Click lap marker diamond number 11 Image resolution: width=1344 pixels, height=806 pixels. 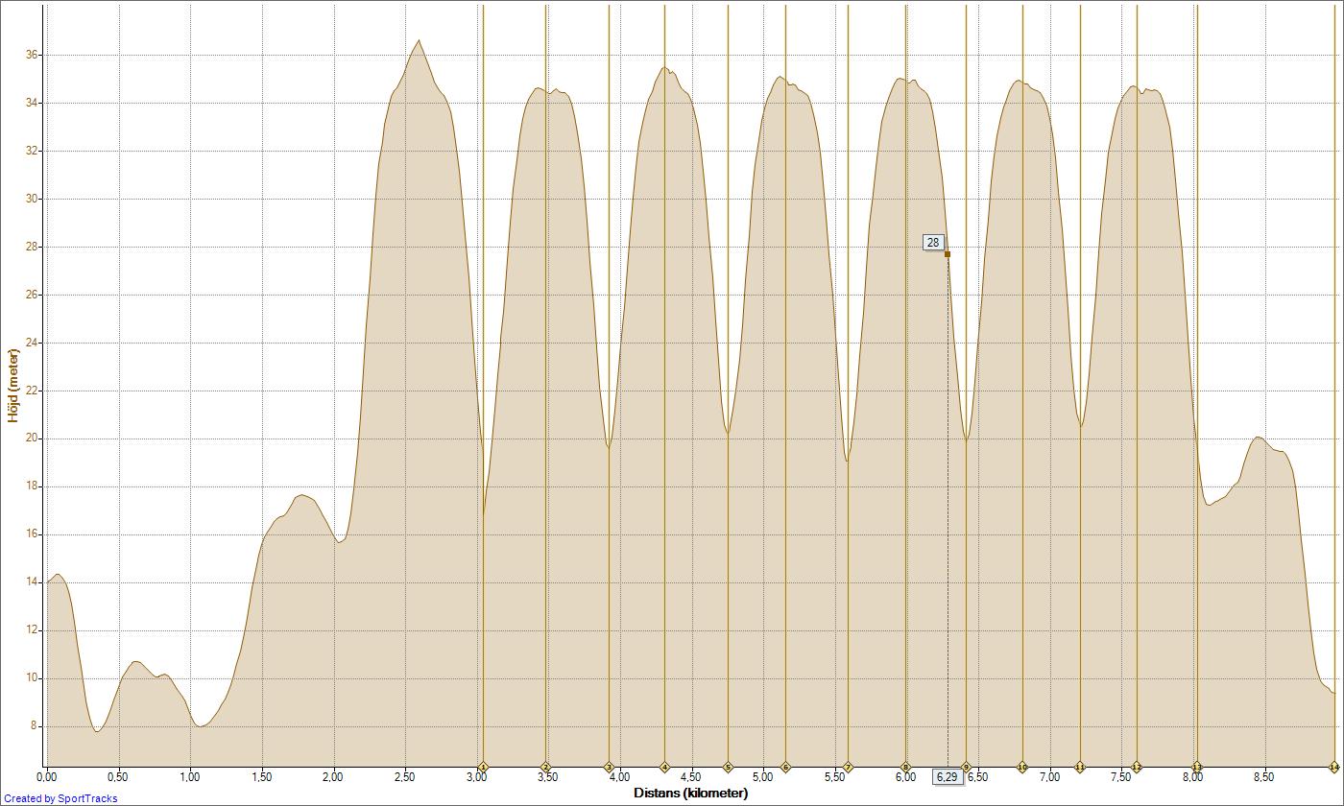click(1080, 767)
